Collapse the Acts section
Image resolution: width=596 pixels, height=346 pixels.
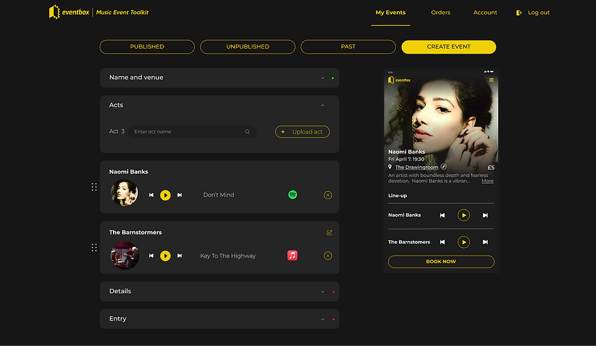pos(322,105)
